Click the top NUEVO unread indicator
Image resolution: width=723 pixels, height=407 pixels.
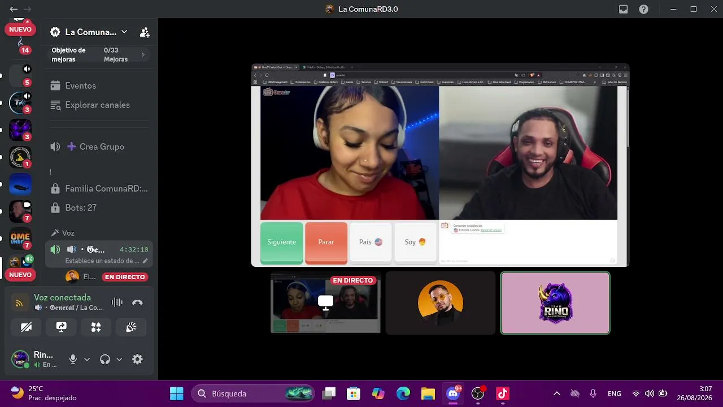[20, 29]
